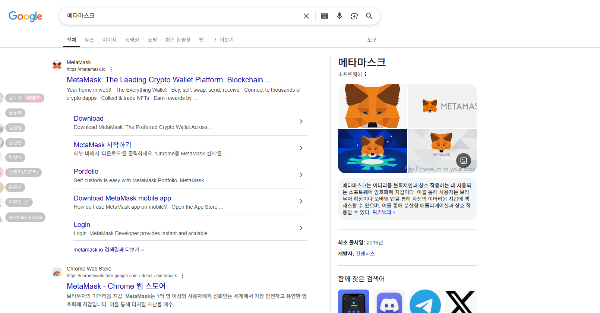The width and height of the screenshot is (600, 313).
Task: Open the X related search icon
Action: 461,302
